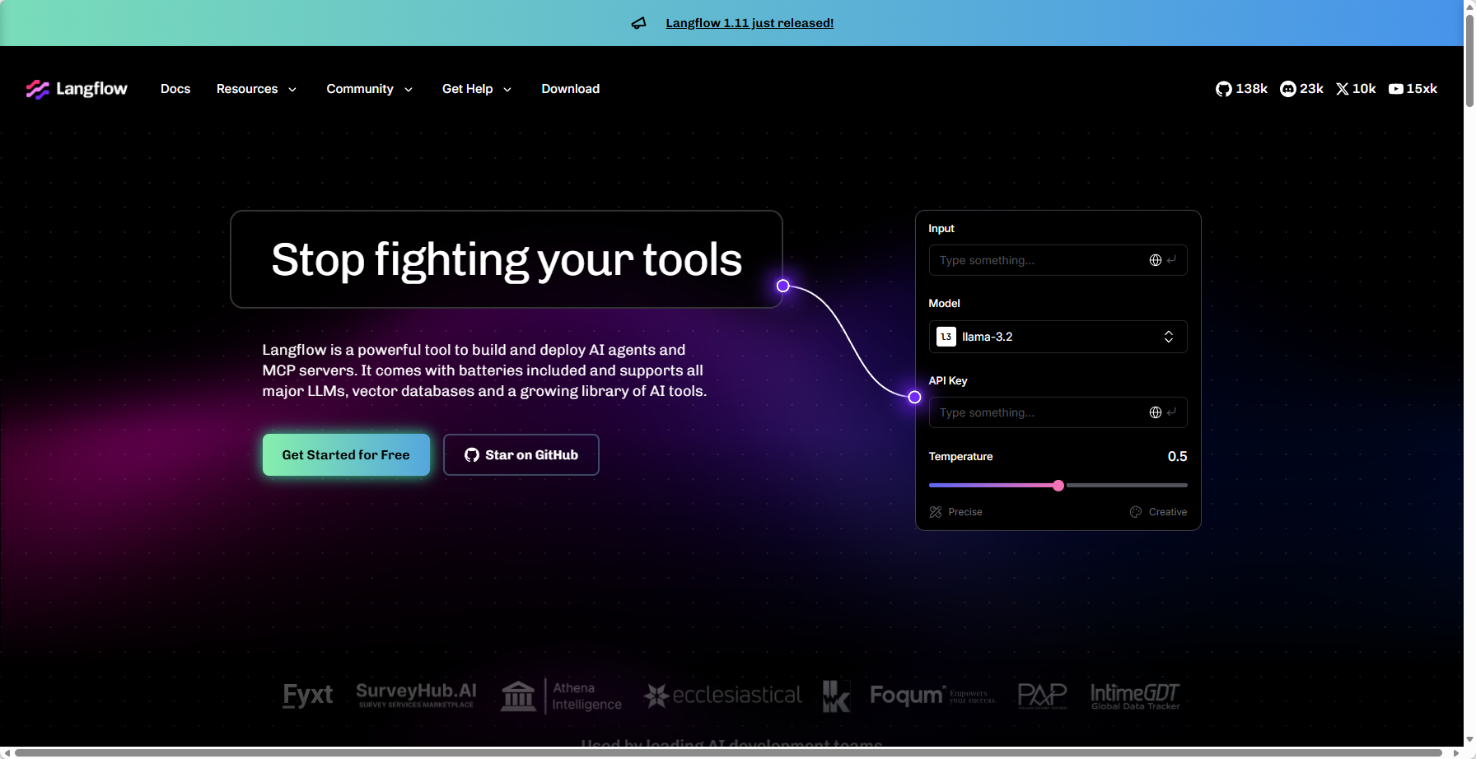1476x759 pixels.
Task: Click the "Temperature" label
Action: pos(960,456)
